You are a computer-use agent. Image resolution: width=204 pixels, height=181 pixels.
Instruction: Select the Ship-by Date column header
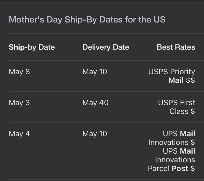[x=31, y=47]
